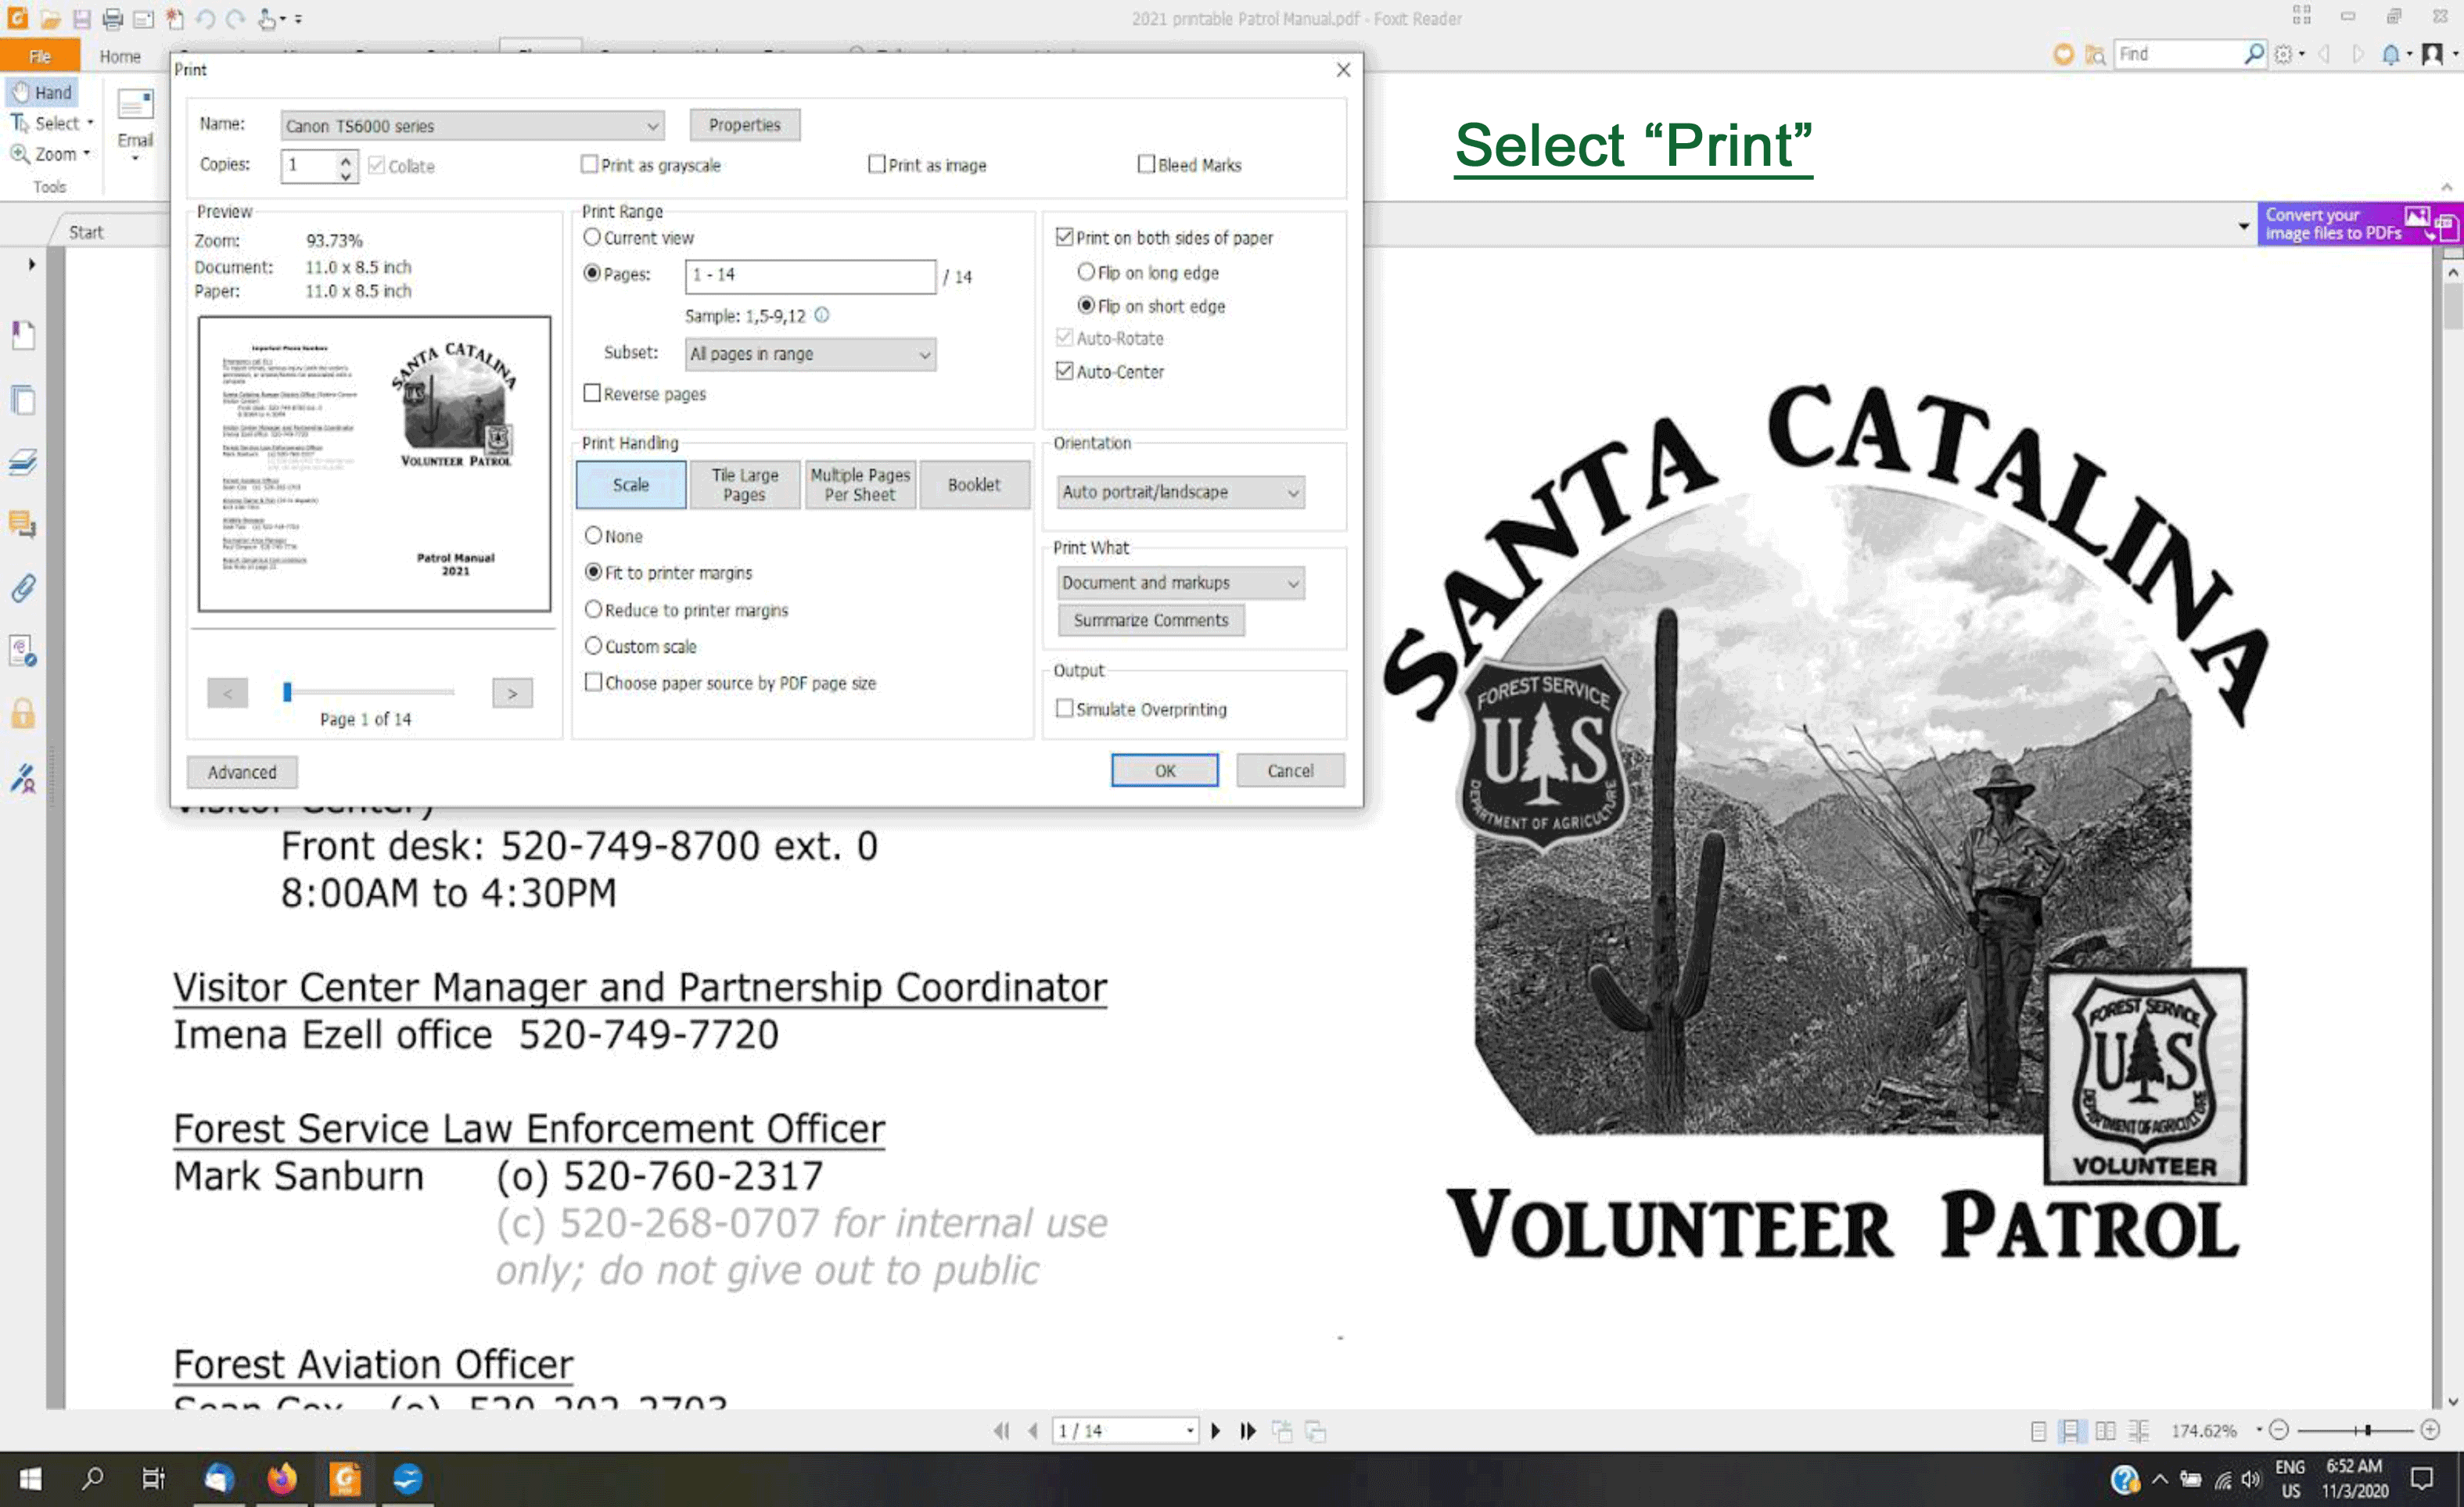Choose Scale print handling tab

tap(631, 484)
